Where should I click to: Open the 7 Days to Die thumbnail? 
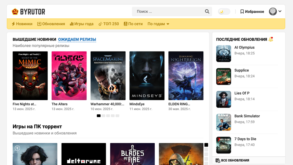(224, 145)
